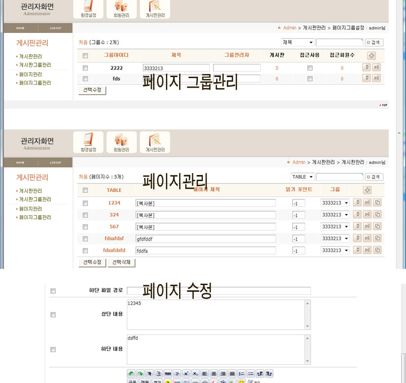This screenshot has width=406, height=383.
Task: Click the undo icon in the editor toolbar
Action: click(x=131, y=373)
